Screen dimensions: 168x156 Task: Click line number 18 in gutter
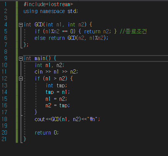pyautogui.click(x=5, y=119)
